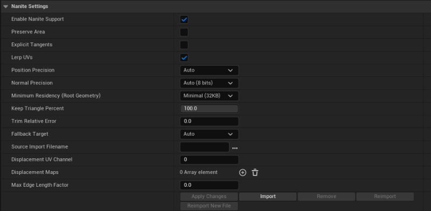Focus the Trim Relative Error field

[x=209, y=122]
